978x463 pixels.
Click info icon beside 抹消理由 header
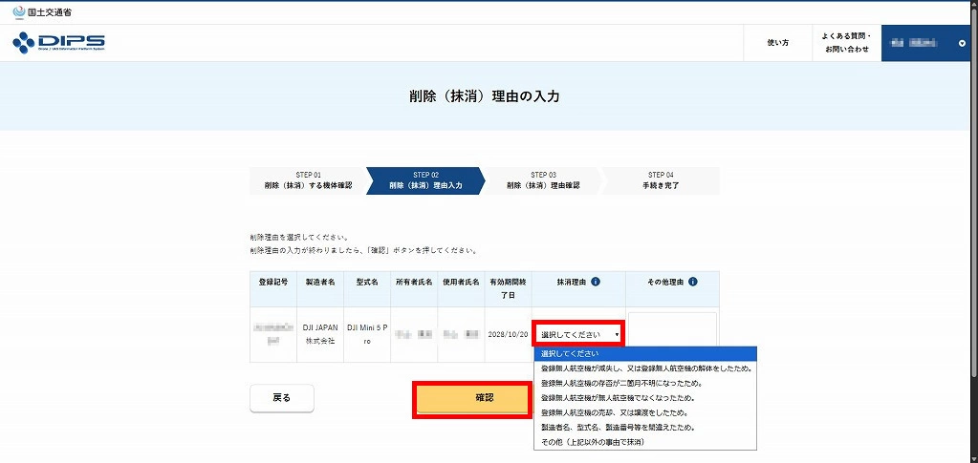[x=596, y=283]
